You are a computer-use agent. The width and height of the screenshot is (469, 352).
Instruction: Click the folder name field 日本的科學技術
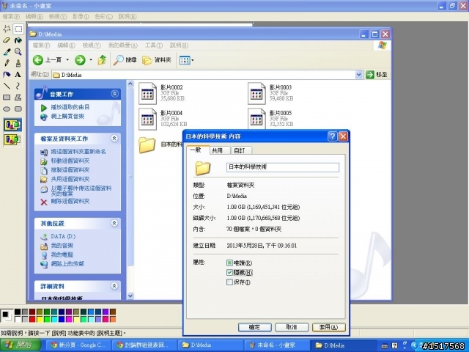click(283, 167)
